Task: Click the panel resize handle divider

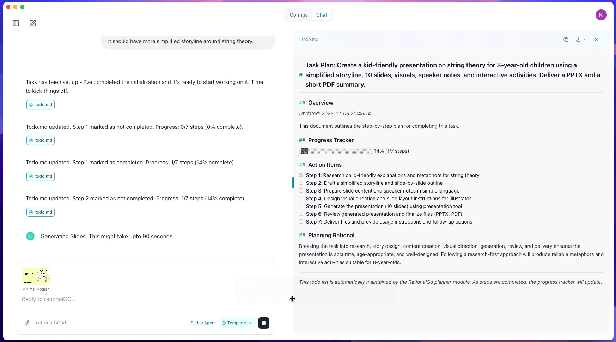Action: [x=293, y=183]
